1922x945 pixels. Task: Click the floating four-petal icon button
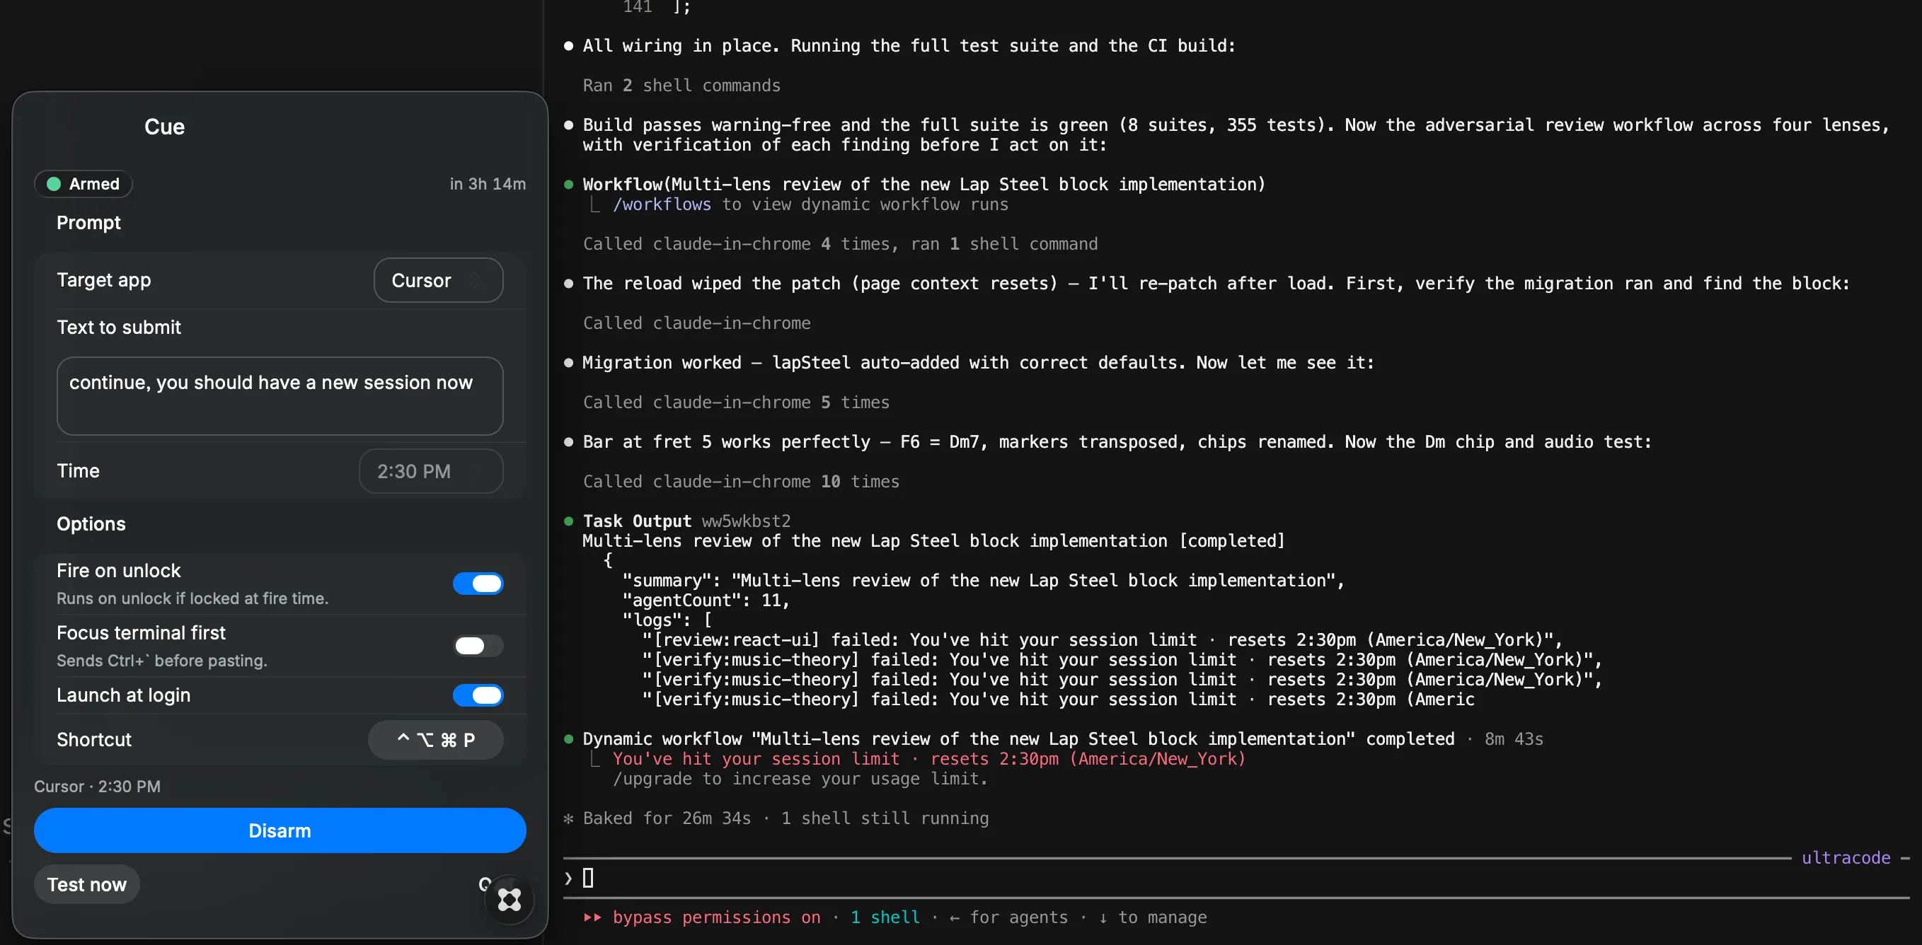point(510,899)
